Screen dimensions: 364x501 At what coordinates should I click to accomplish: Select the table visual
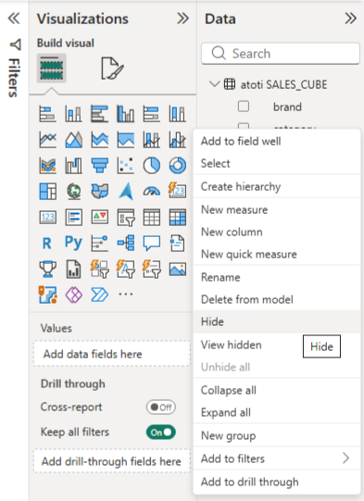coord(152,218)
